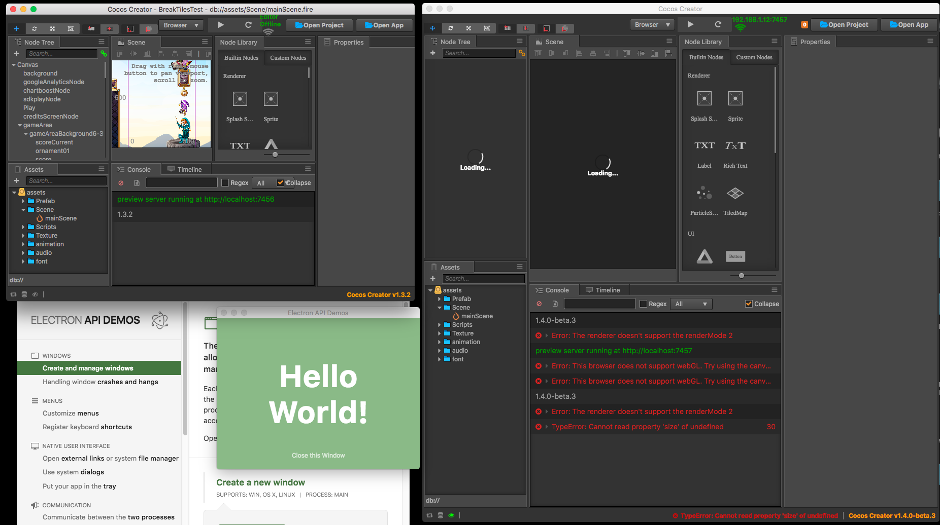Select the TiledMap node in right Node Library
This screenshot has width=940, height=525.
(x=735, y=201)
